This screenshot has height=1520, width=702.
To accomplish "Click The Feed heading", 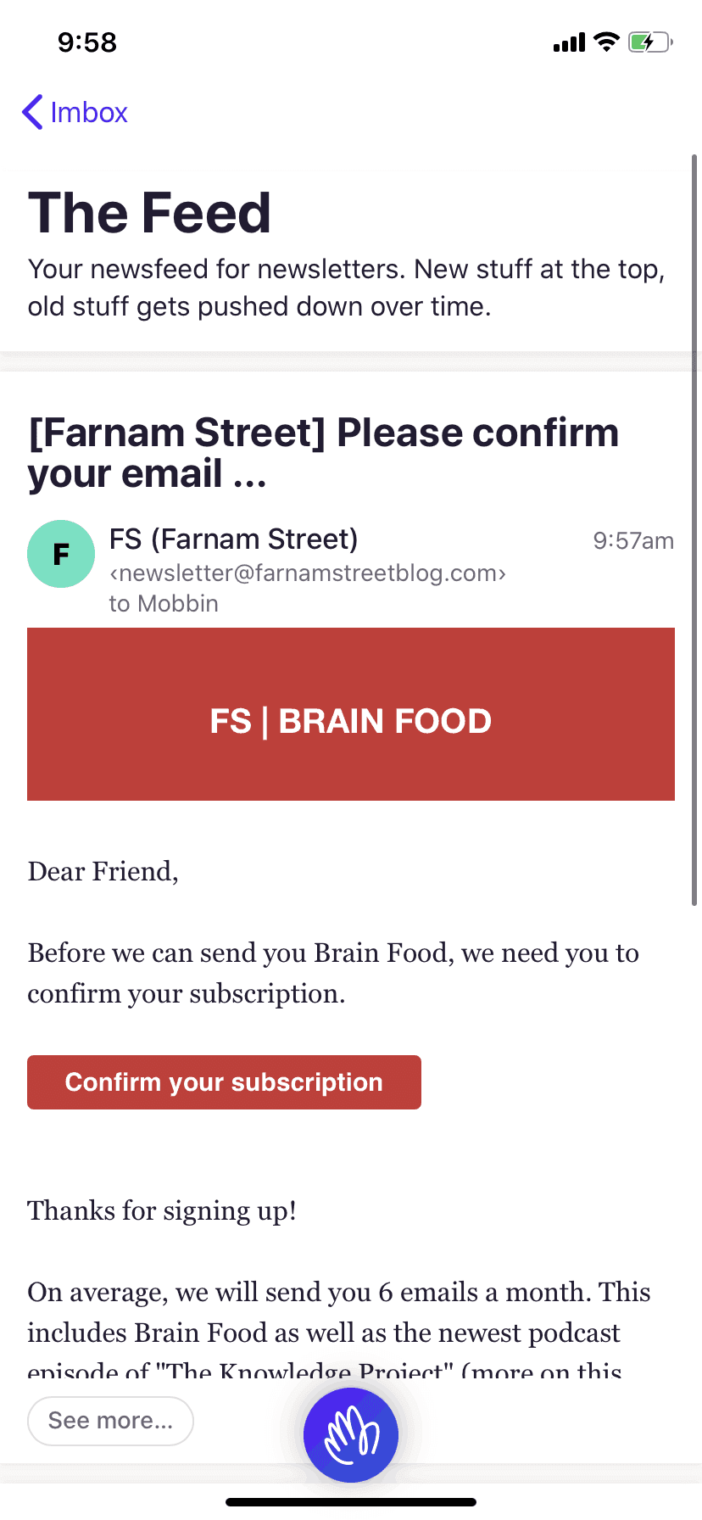I will 149,212.
